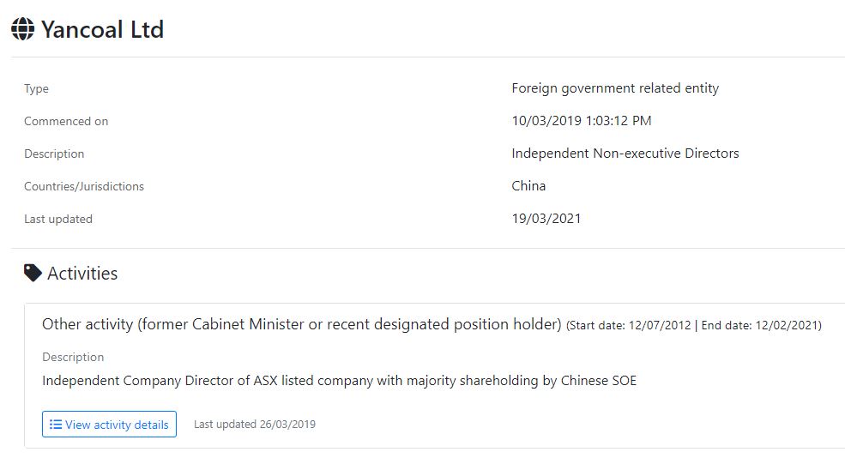Open View activity details
845x458 pixels.
[109, 425]
